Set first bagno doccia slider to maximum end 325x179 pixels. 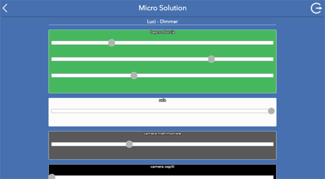click(x=272, y=43)
